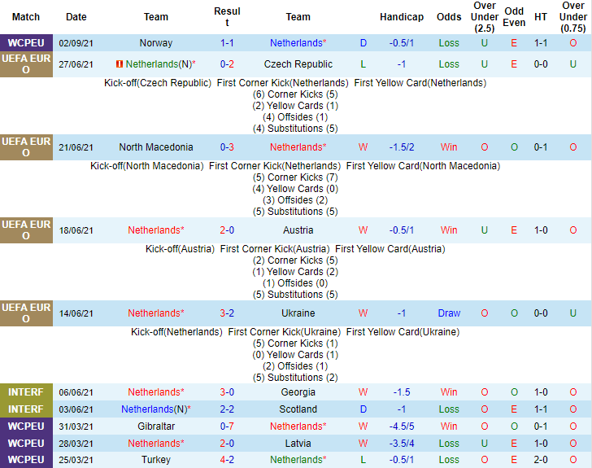Viewport: 592px width, 468px height.
Task: Click the Handicap column header
Action: [x=401, y=17]
